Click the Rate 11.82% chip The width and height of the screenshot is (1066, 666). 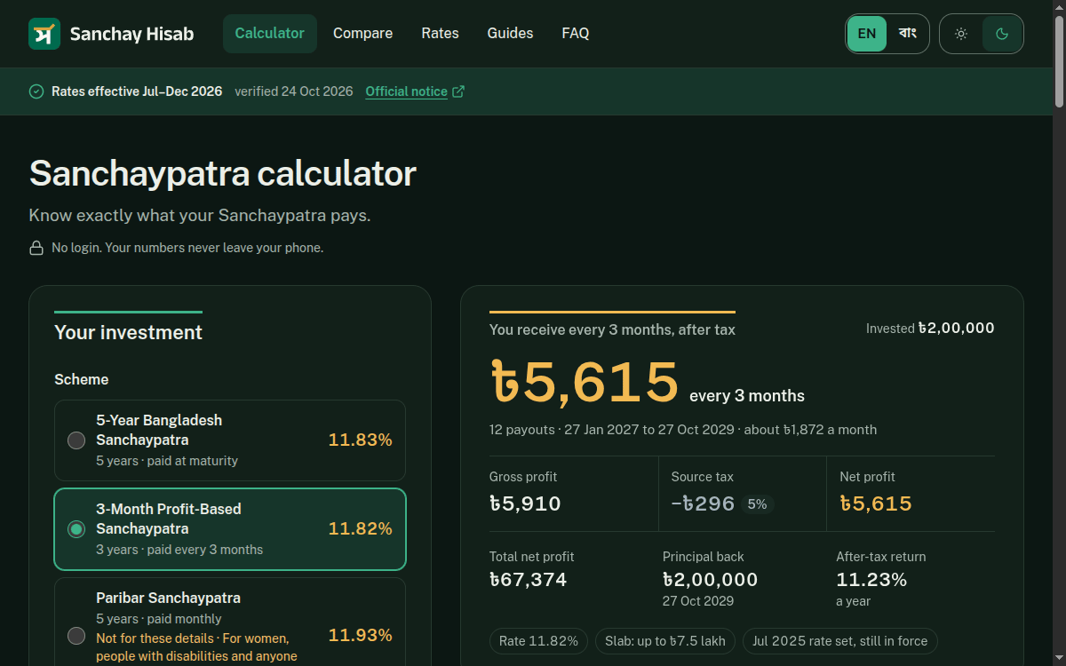[538, 641]
